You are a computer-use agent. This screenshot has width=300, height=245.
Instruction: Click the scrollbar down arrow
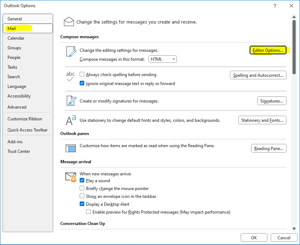coord(294,229)
